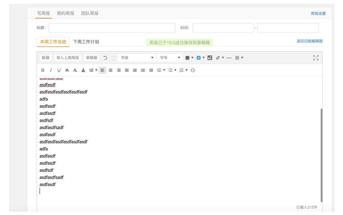Switch to the 写周报 tab
This screenshot has width=343, height=215.
43,13
